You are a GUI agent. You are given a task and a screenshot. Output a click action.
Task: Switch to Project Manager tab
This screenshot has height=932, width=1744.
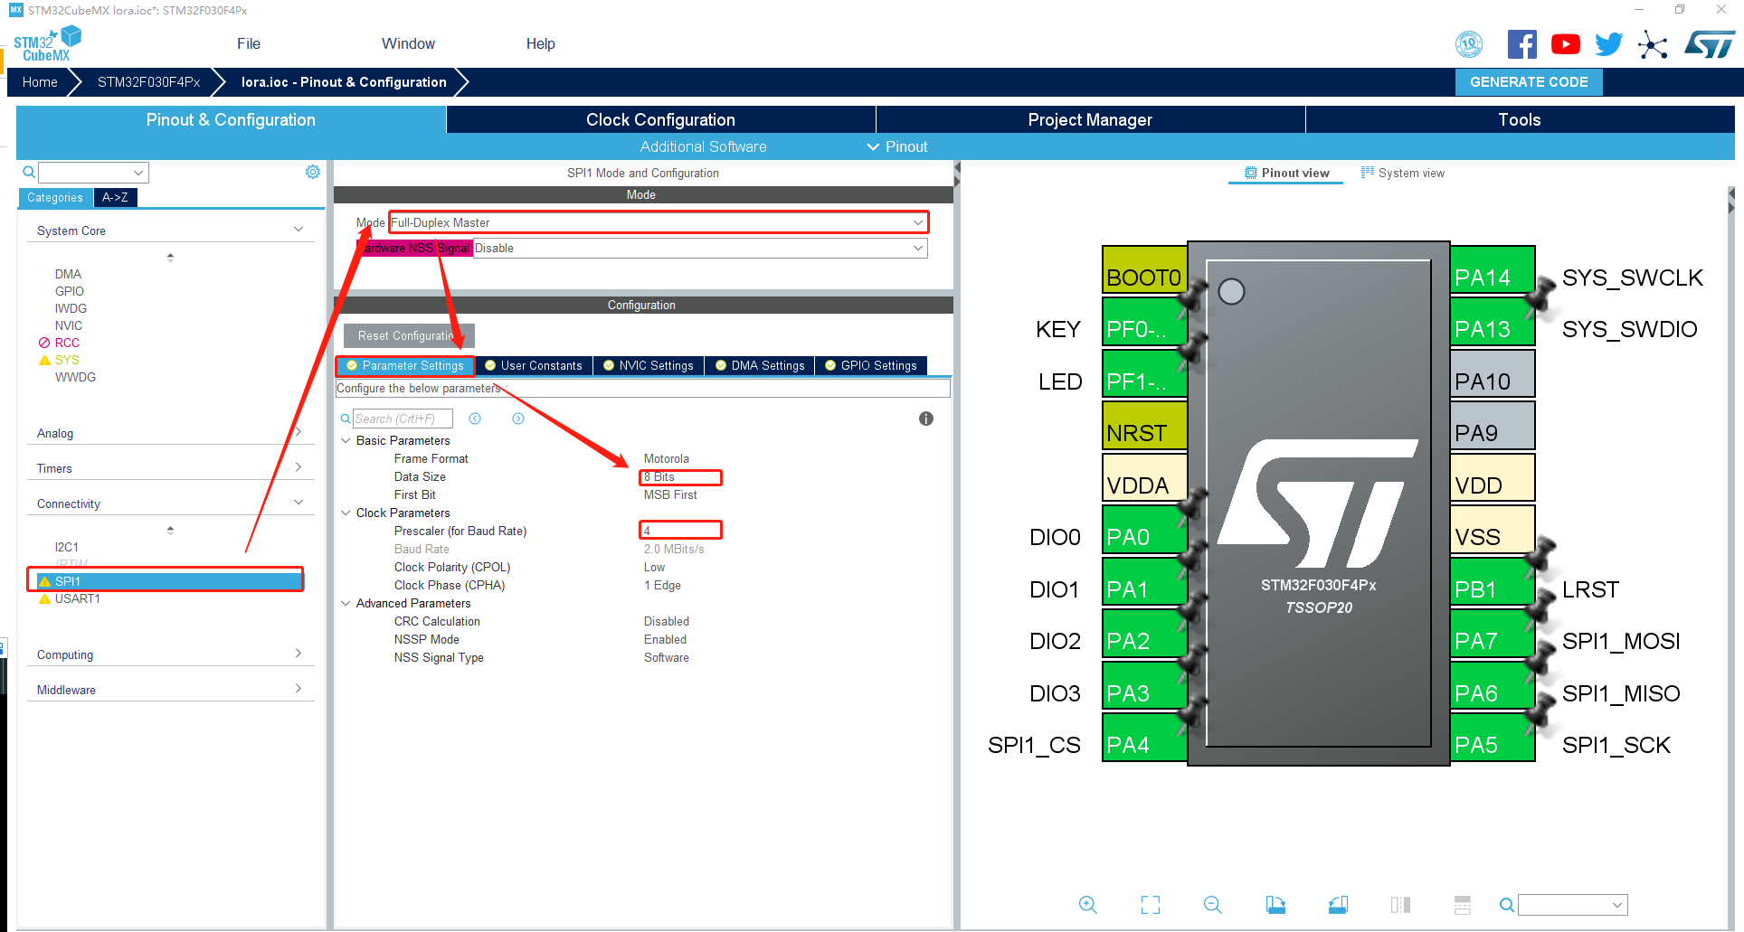tap(1090, 119)
